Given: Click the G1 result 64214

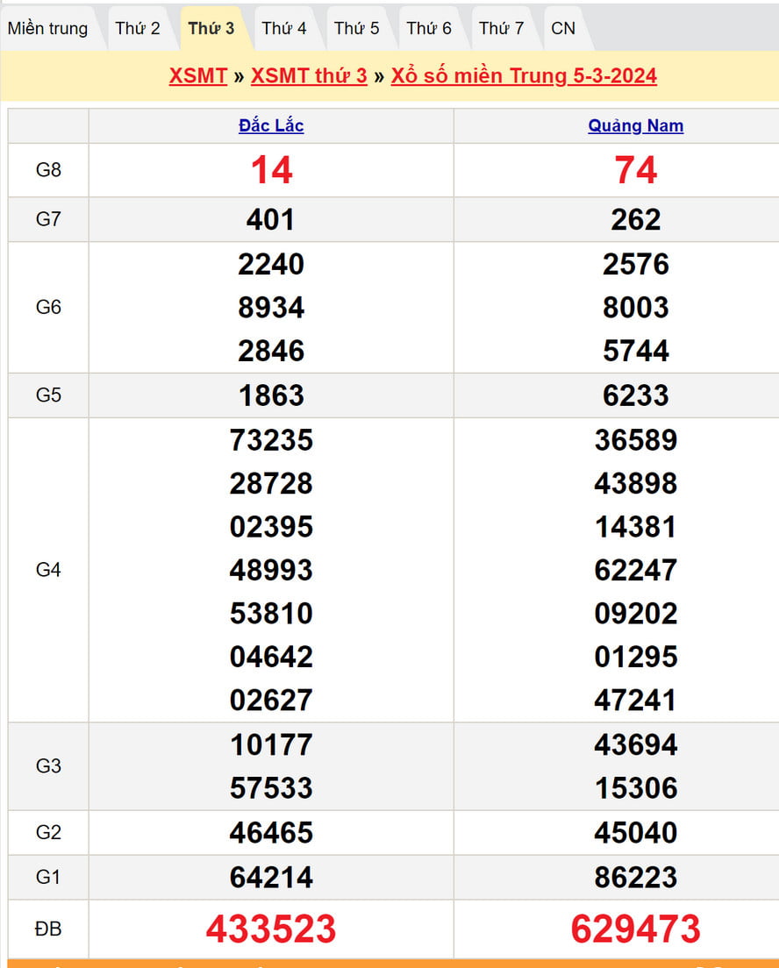Looking at the screenshot, I should (x=271, y=877).
